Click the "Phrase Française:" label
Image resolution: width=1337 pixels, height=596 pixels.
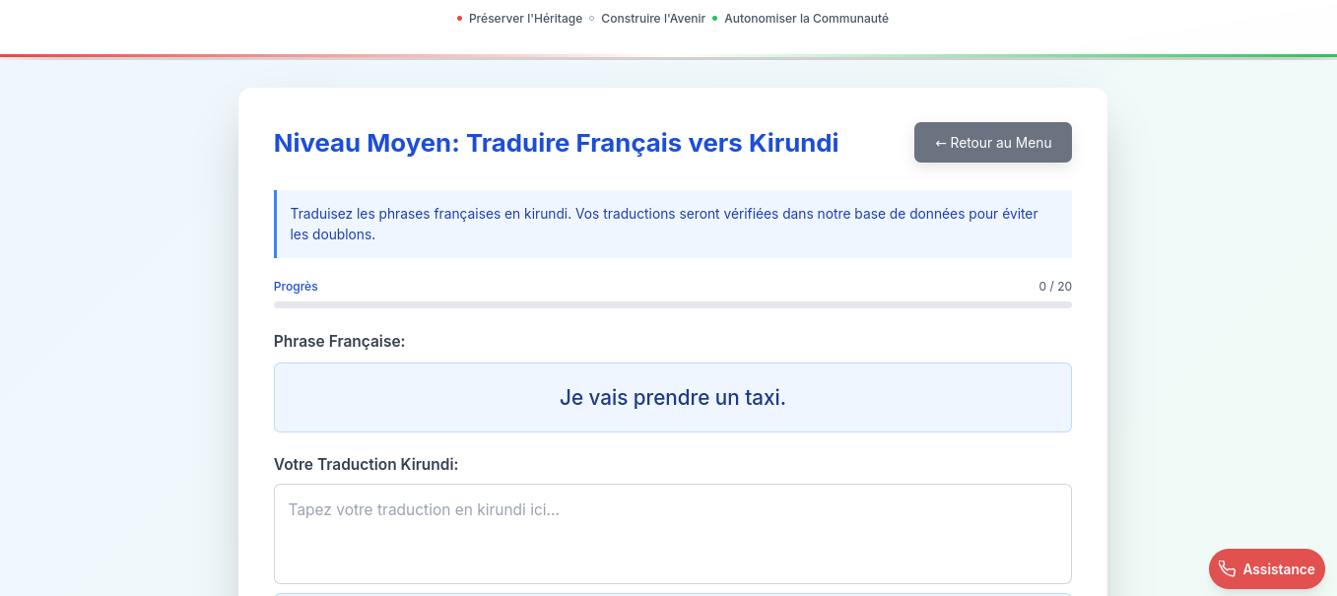point(339,341)
